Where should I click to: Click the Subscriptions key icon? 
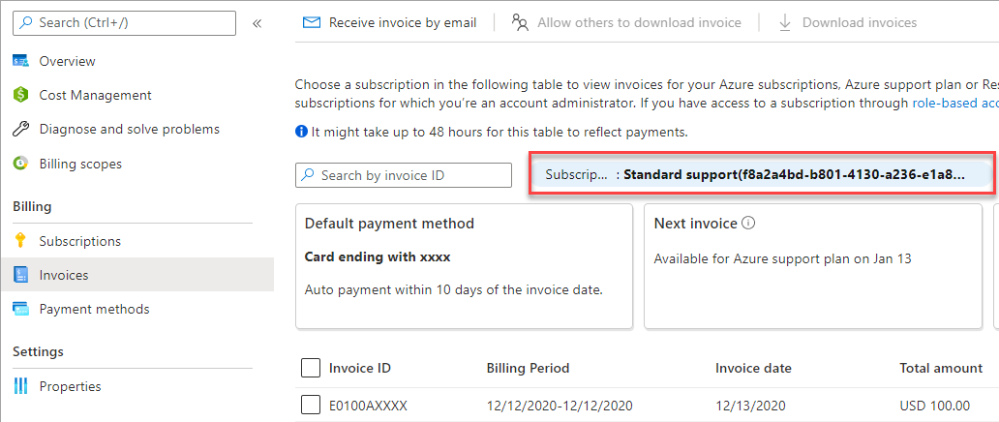coord(20,241)
